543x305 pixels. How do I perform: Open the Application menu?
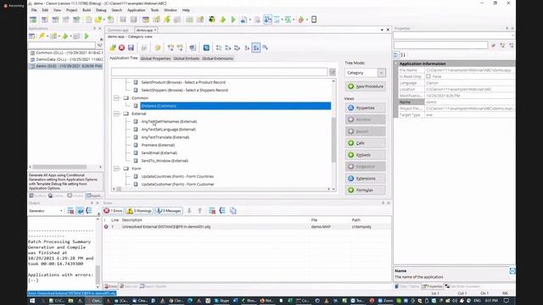pos(137,10)
